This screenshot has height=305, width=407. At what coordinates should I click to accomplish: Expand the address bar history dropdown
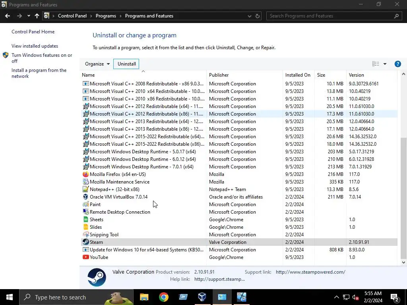pos(250,16)
